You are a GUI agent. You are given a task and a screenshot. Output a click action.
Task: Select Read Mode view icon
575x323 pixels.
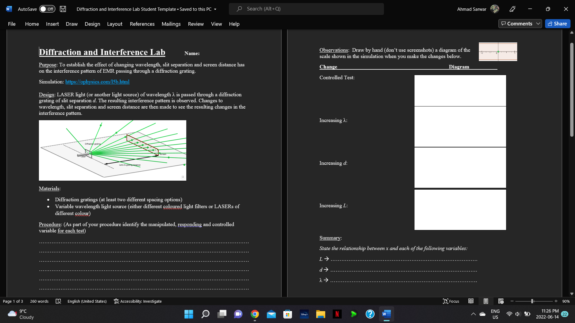[471, 301]
